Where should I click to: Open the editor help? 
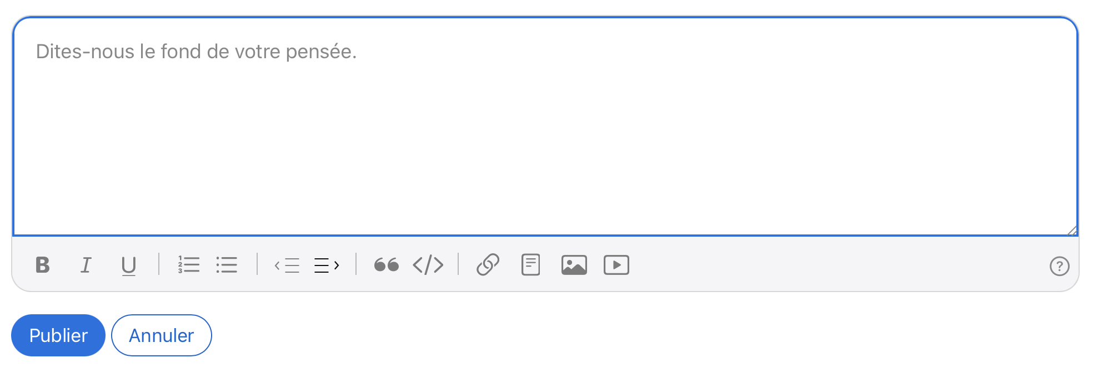coord(1059,266)
